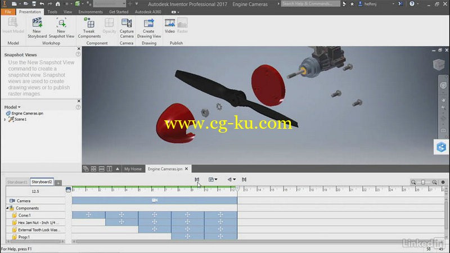Click the Open folder icon
The height and width of the screenshot is (253, 450).
pyautogui.click(x=25, y=4)
